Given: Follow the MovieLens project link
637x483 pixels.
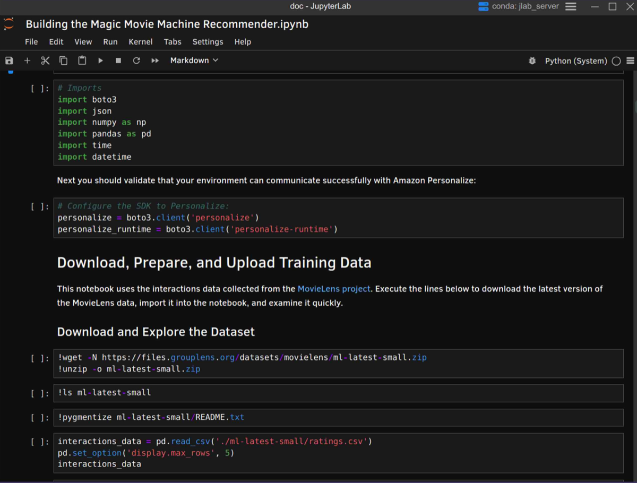Looking at the screenshot, I should [334, 289].
